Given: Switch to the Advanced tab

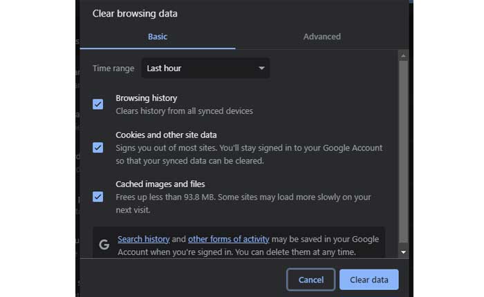Looking at the screenshot, I should 322,37.
